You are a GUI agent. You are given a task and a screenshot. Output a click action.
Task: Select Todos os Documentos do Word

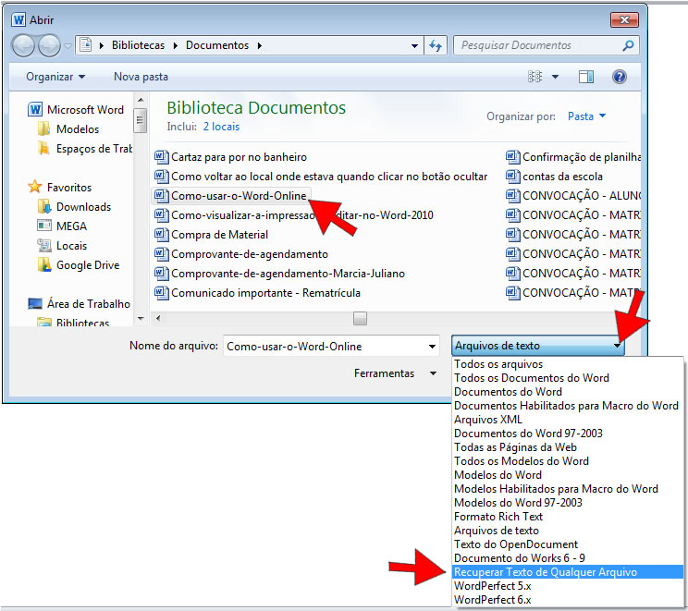(x=568, y=378)
